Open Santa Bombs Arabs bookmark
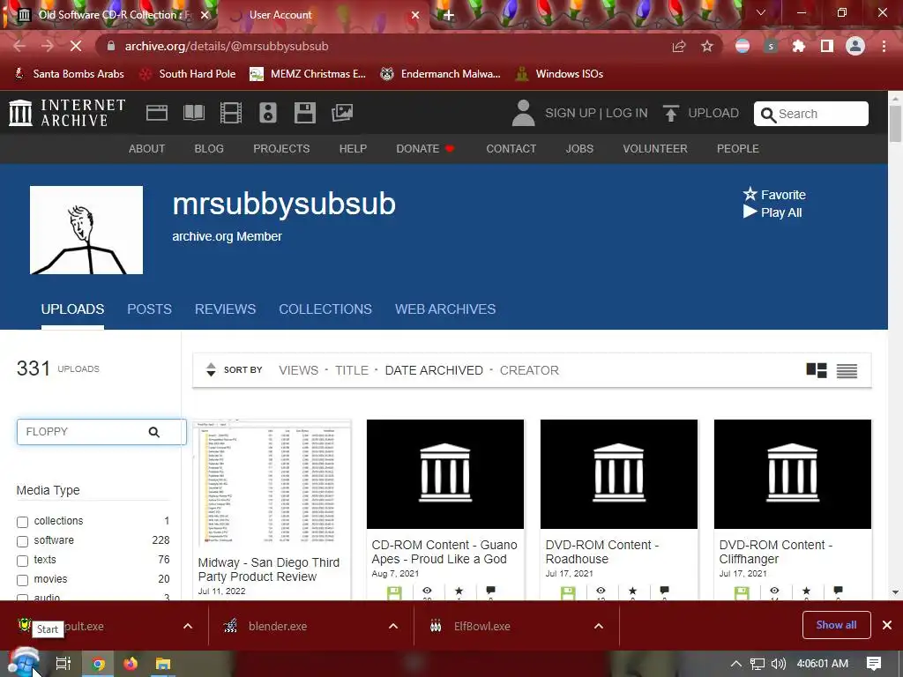This screenshot has height=677, width=903. tap(69, 74)
